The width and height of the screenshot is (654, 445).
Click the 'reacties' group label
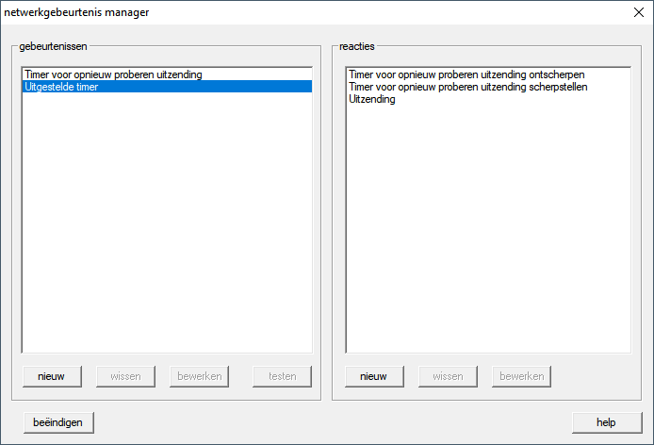tap(357, 45)
